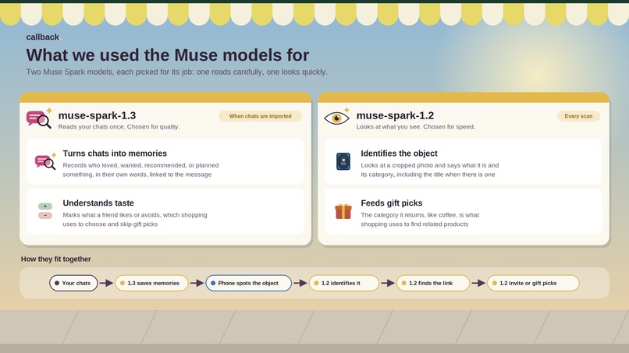Click the Identifies the object title
629x353 pixels.
click(x=399, y=154)
